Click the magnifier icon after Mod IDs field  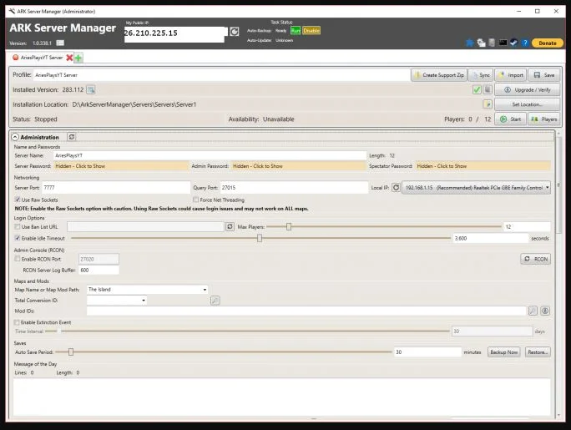[x=533, y=311]
